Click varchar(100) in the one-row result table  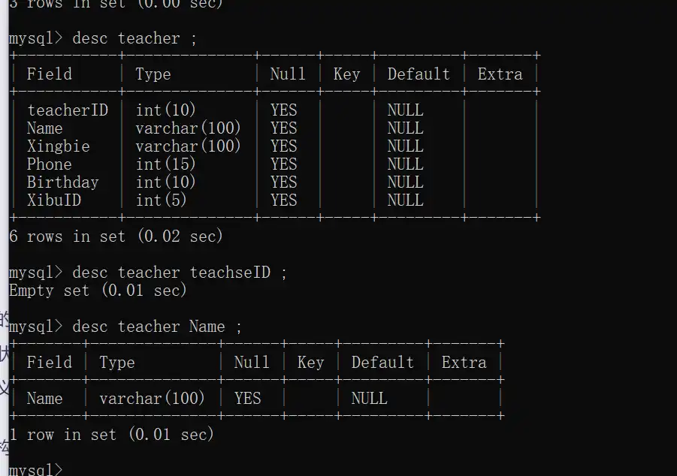[152, 399]
